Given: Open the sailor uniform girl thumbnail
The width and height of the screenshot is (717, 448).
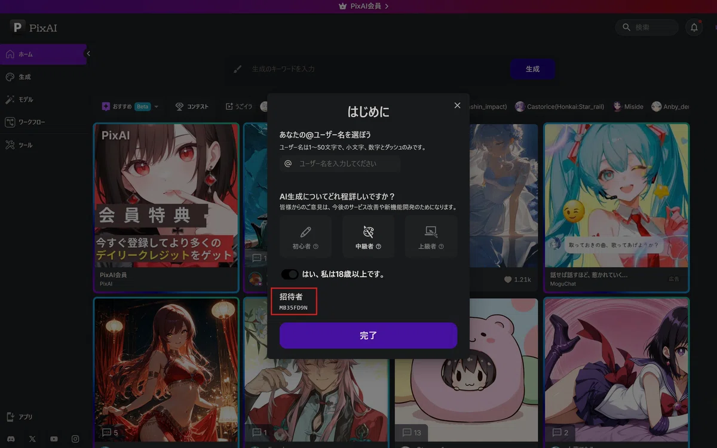Looking at the screenshot, I should click(x=616, y=370).
